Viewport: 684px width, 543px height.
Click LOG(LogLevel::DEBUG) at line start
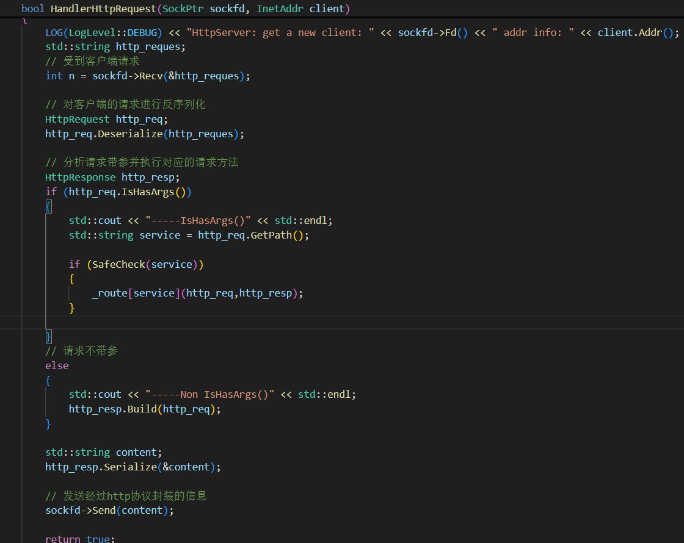104,33
